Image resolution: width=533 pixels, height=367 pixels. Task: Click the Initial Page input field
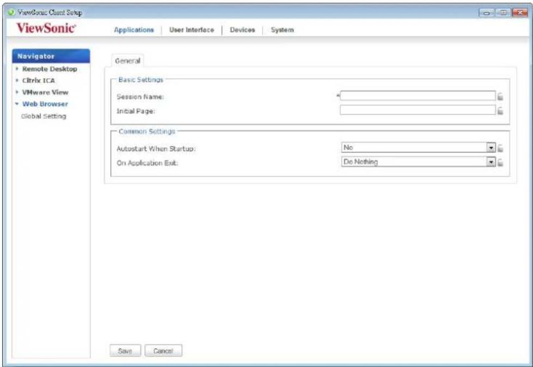(x=418, y=110)
